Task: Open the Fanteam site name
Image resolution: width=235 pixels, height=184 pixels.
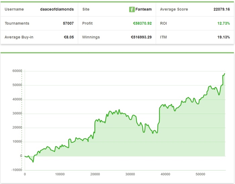Action: pos(143,9)
